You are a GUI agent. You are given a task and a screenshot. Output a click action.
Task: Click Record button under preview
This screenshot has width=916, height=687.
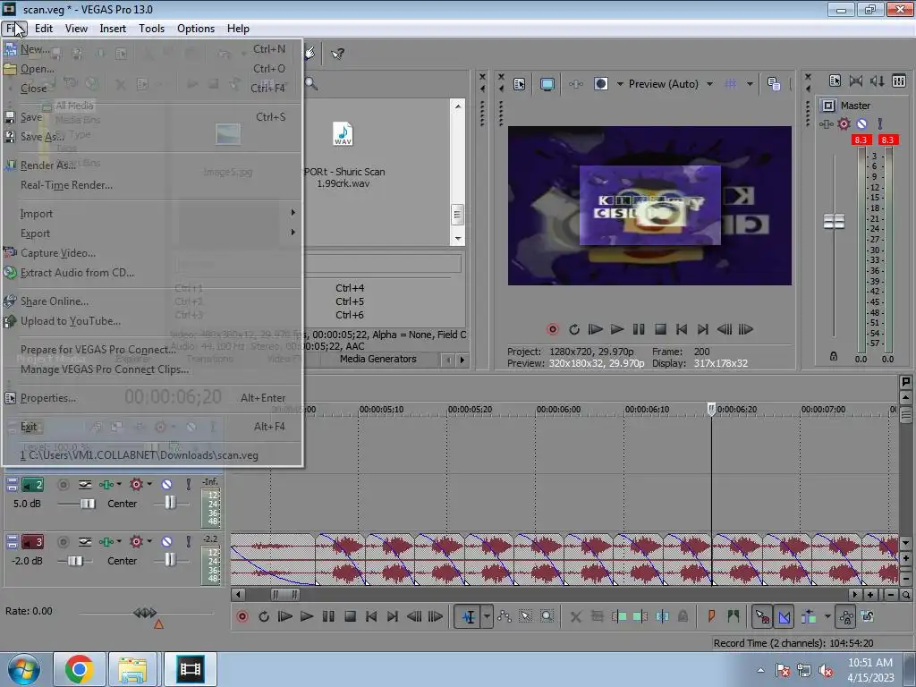coord(553,329)
